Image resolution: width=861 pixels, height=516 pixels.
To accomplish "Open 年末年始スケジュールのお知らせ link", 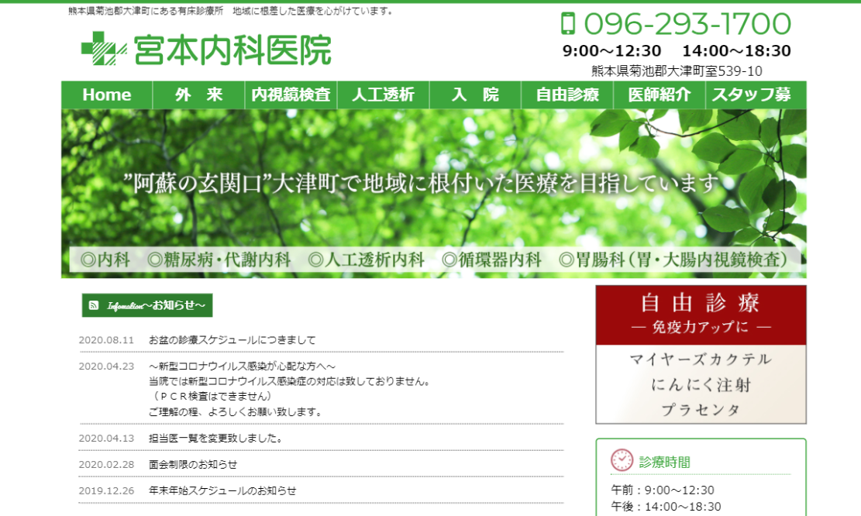I will (222, 490).
